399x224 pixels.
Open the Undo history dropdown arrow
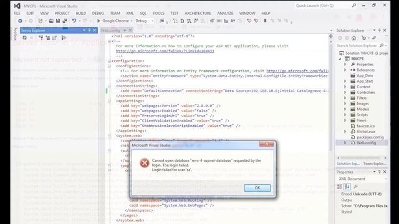click(79, 21)
